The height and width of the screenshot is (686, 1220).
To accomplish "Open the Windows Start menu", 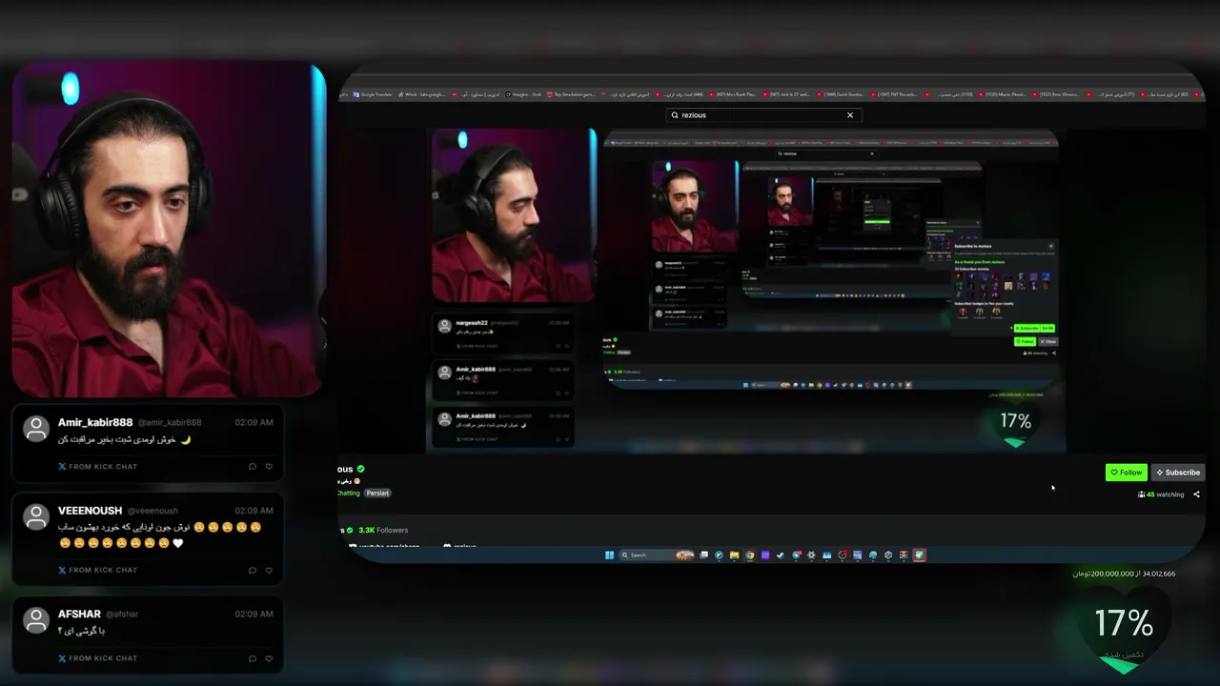I will coord(609,555).
